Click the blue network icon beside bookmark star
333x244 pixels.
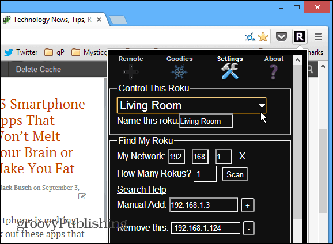pyautogui.click(x=250, y=37)
